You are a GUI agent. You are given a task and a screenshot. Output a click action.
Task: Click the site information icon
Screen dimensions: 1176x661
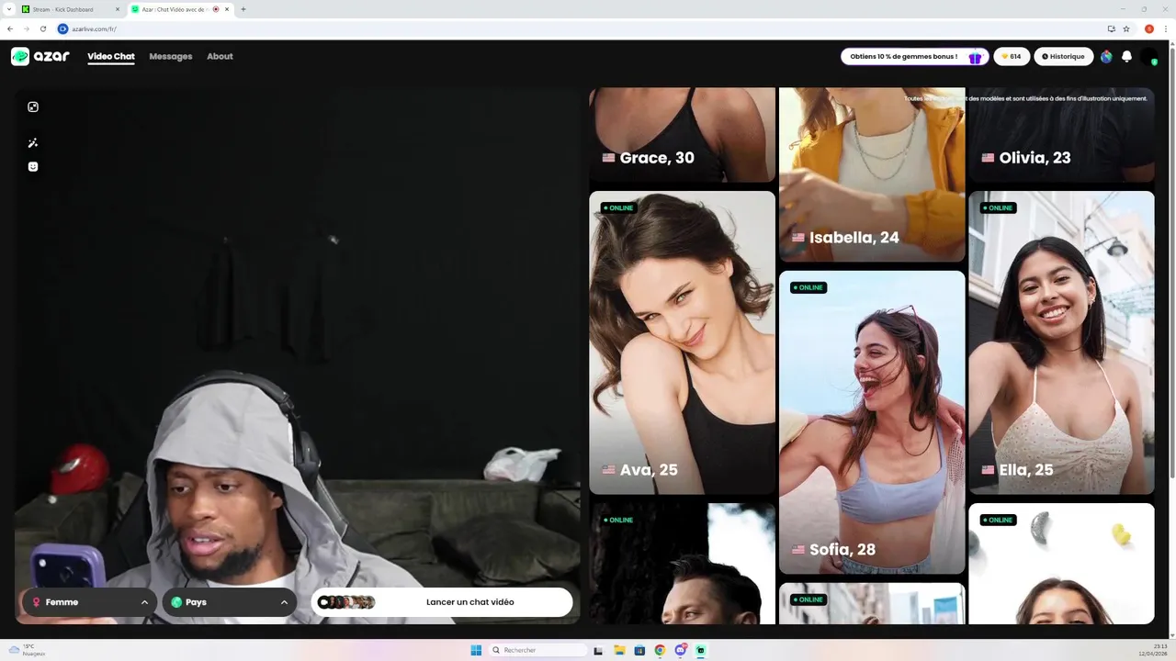(x=63, y=28)
